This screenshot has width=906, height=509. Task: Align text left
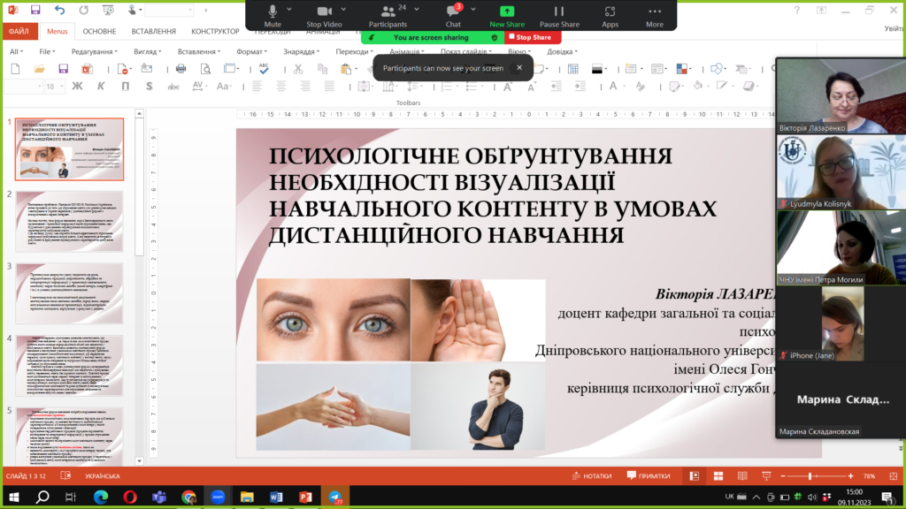[257, 86]
